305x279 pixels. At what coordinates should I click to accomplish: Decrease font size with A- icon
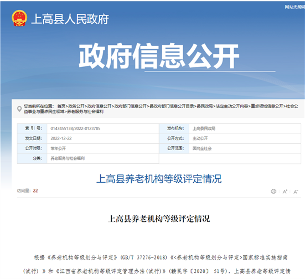296,192
